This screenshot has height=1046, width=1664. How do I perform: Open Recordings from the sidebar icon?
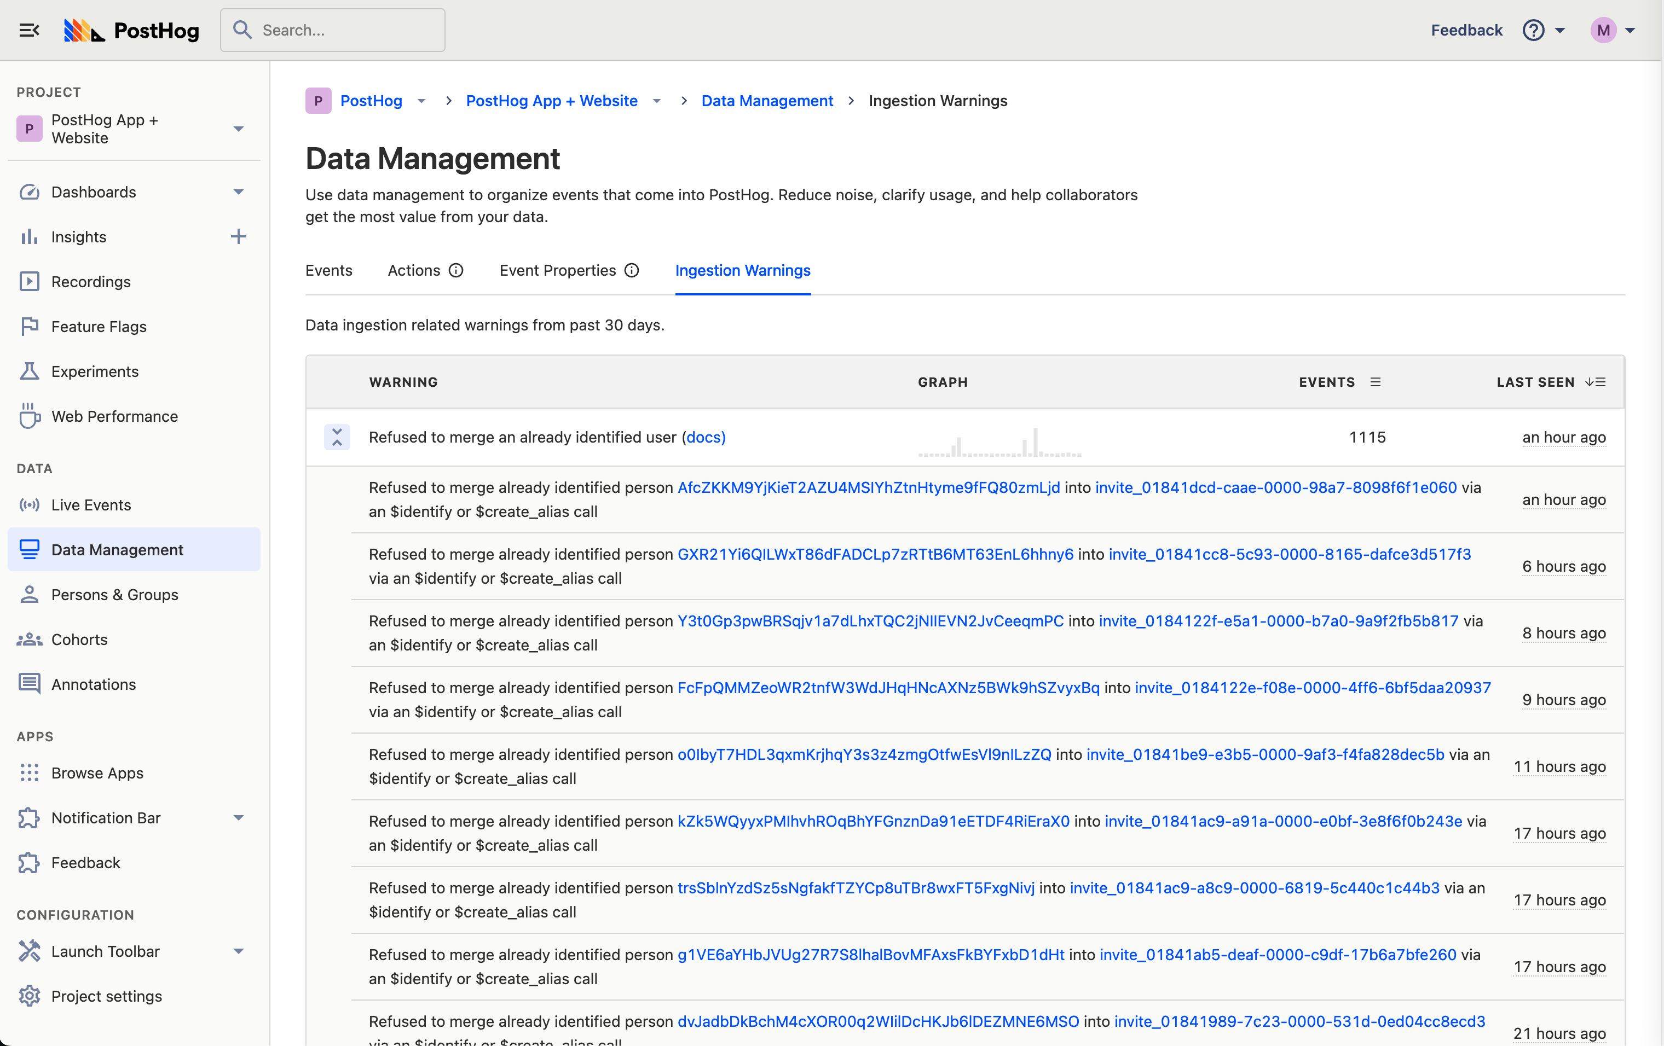[x=29, y=282]
